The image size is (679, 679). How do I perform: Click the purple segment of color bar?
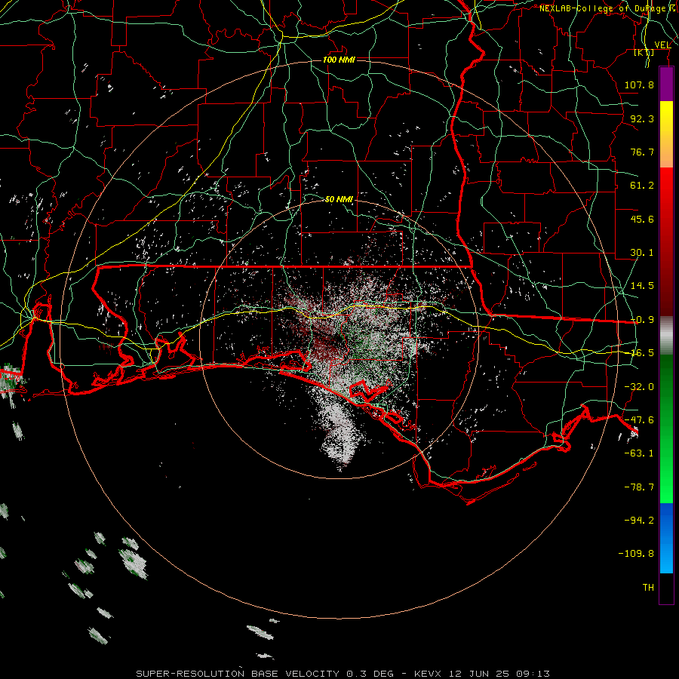click(666, 84)
